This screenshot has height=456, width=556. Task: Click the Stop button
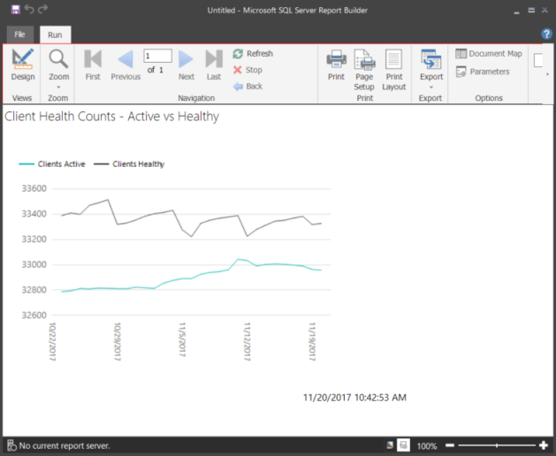pos(248,70)
